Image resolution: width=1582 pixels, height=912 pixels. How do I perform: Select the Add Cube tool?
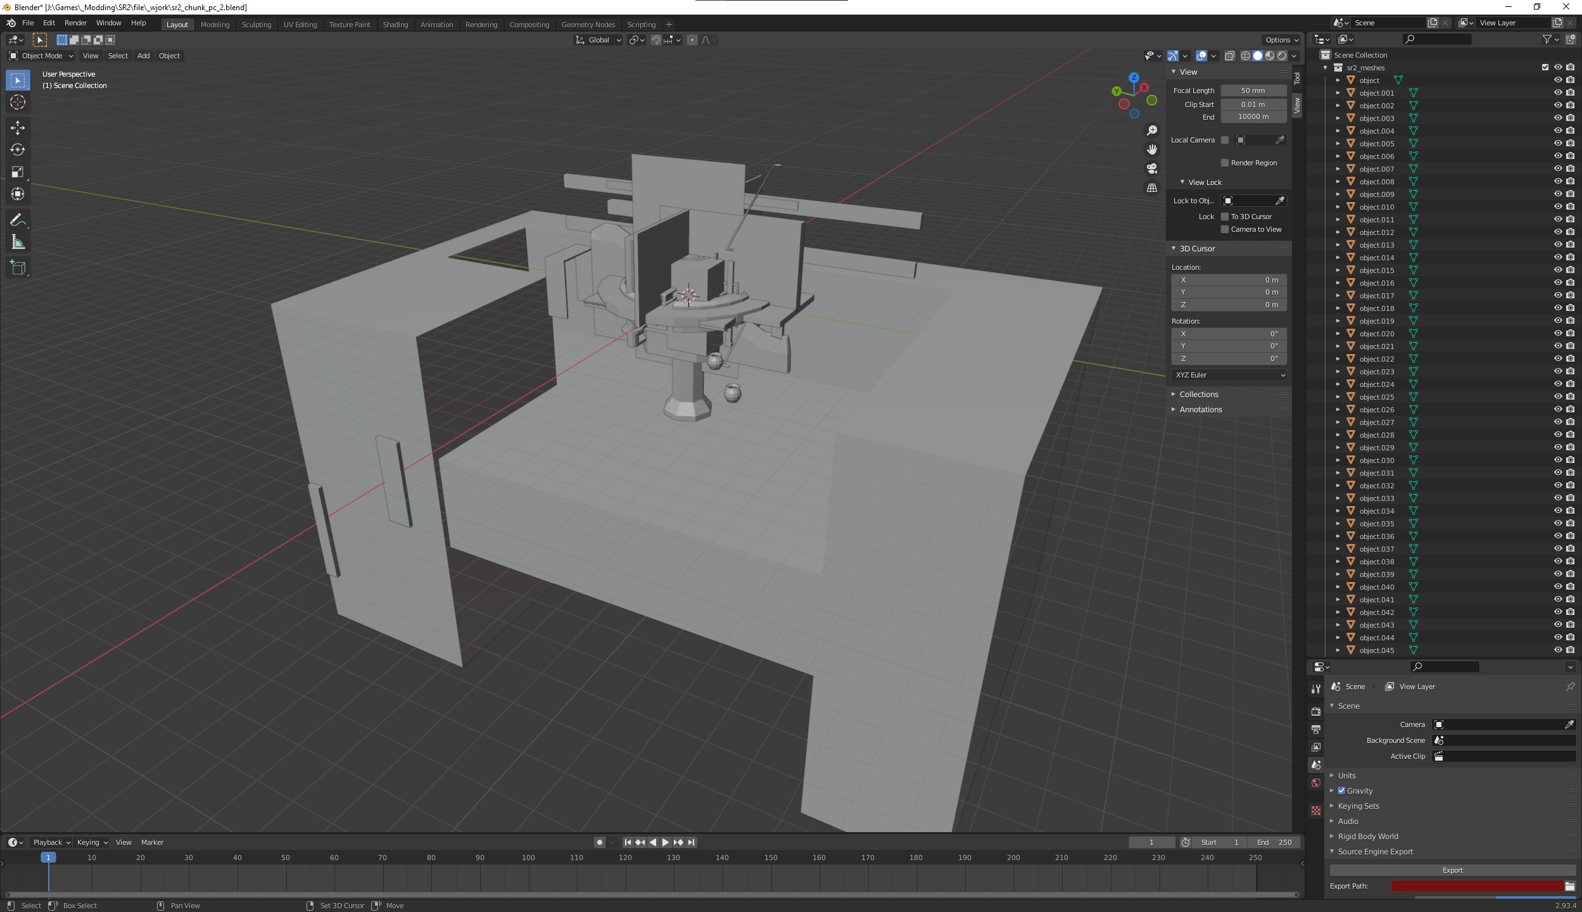click(18, 268)
